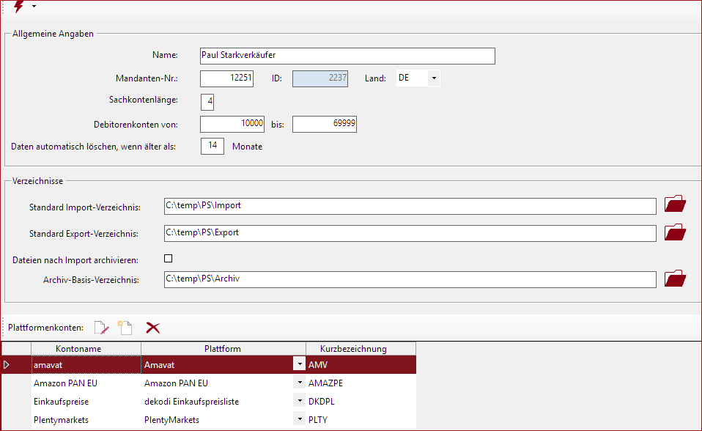
Task: Focus the Mandanten-Nr. field with 12251
Action: [x=226, y=78]
